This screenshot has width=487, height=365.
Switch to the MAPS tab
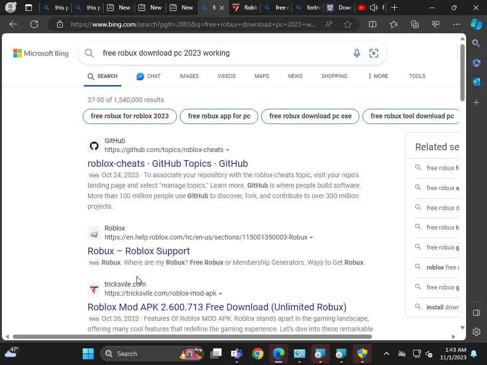coord(262,76)
